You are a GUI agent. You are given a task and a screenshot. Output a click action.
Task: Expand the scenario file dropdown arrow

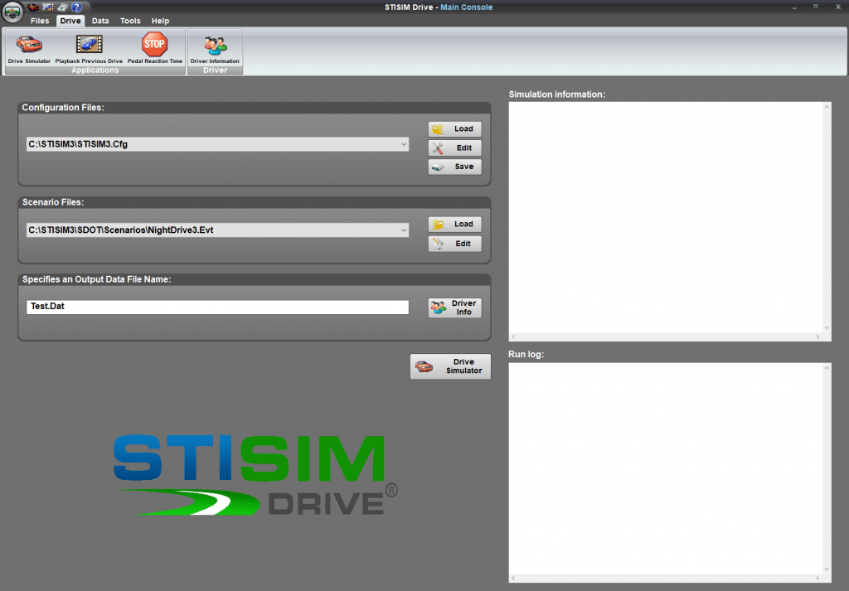pos(404,230)
